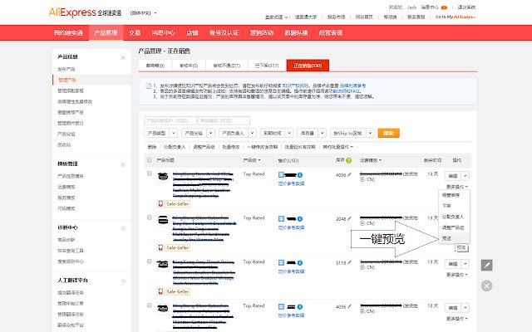
Task: Click 编辑 button in the 5118 row
Action: (453, 264)
